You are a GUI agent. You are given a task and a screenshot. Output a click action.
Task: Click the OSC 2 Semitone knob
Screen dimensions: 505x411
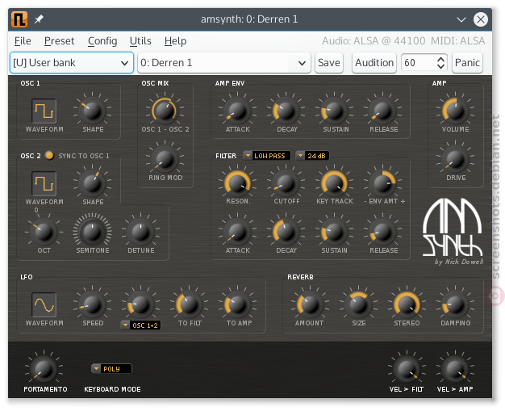click(93, 232)
